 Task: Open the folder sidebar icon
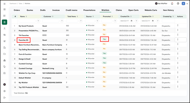pyautogui.click(x=5, y=54)
